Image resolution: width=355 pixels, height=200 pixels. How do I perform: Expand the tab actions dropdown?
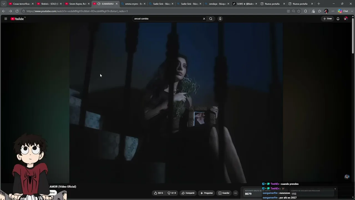pos(4,4)
